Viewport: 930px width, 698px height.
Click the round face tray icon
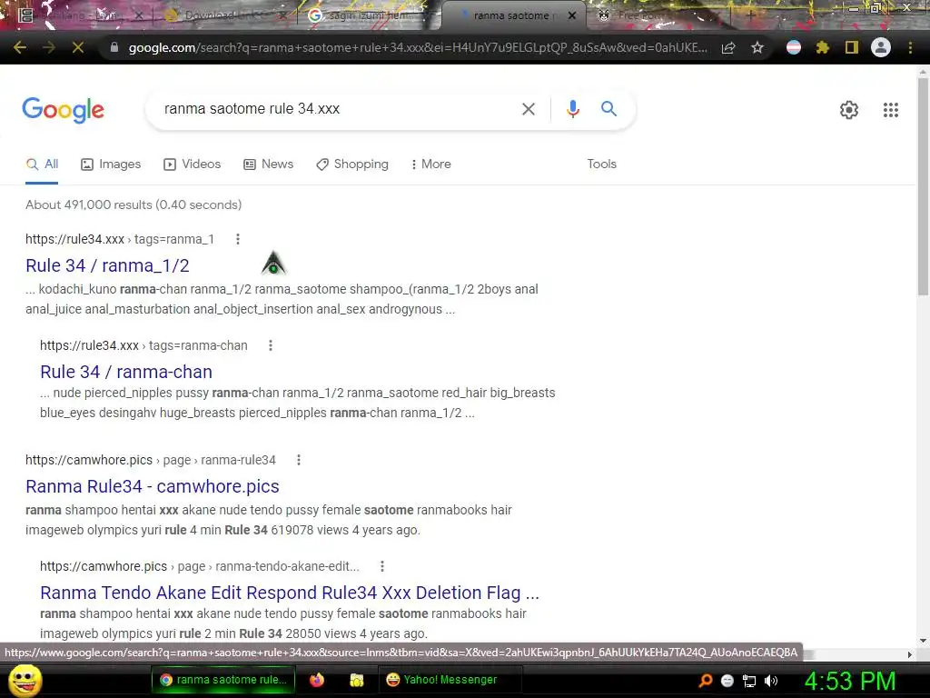727,681
